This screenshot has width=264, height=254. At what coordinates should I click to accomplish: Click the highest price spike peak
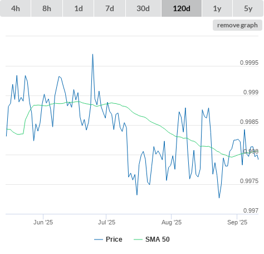[x=92, y=54]
